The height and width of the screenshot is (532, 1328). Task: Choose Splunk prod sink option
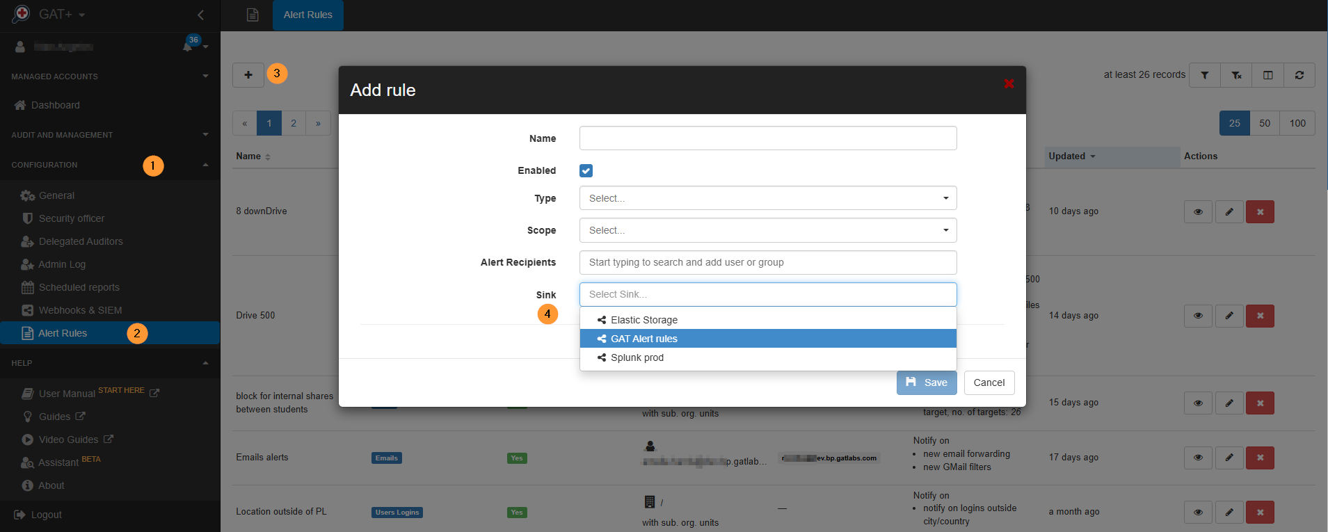768,357
